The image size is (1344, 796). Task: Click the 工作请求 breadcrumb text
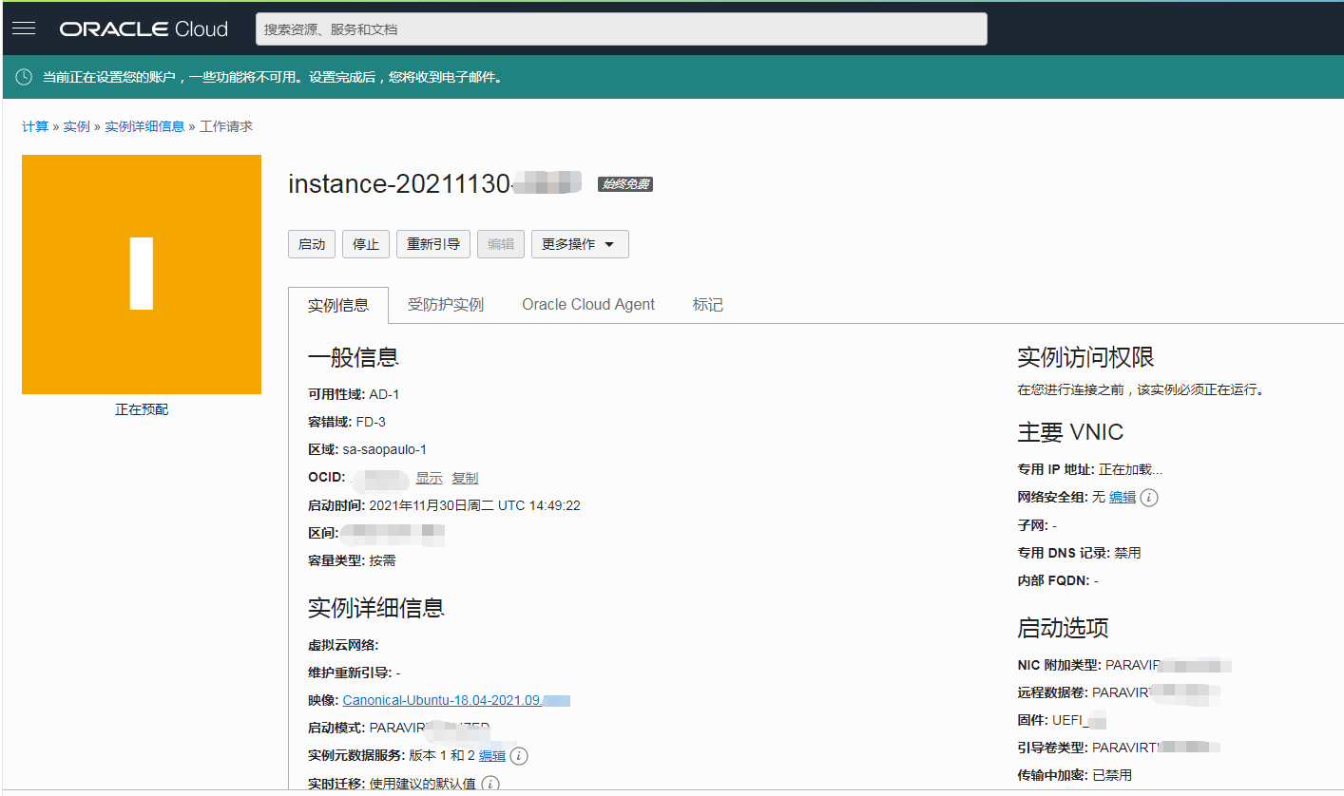[x=226, y=126]
